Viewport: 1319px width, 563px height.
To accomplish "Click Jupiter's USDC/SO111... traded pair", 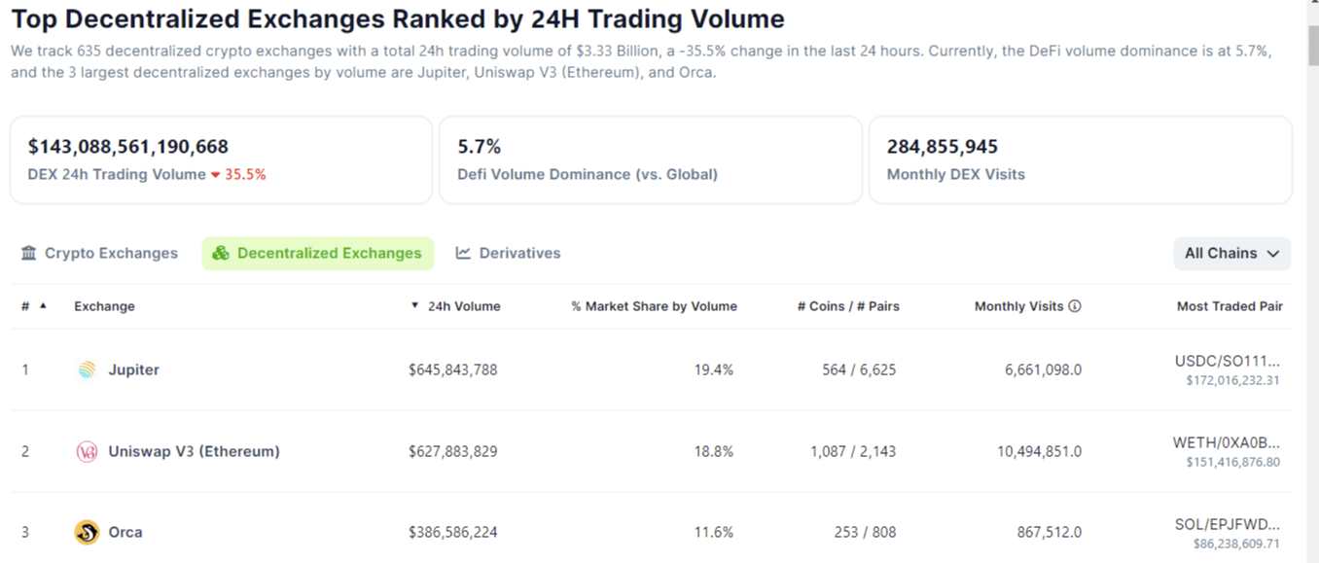I will tap(1228, 362).
